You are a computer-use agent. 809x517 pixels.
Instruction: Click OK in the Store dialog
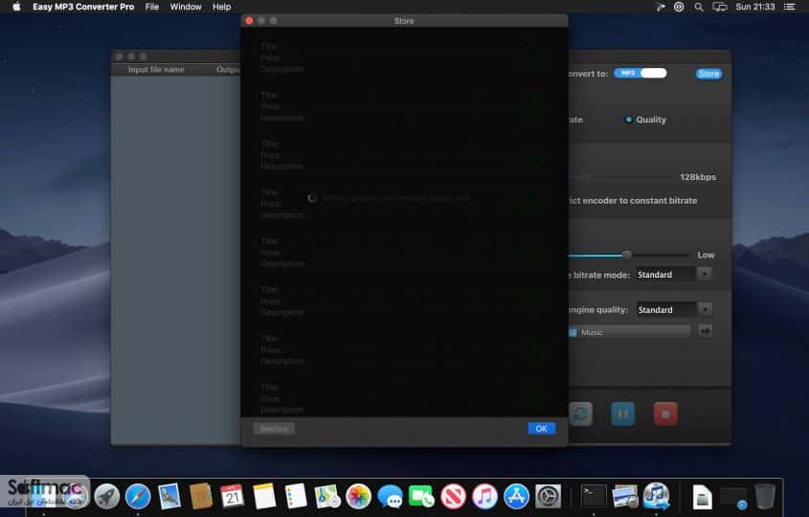[541, 428]
